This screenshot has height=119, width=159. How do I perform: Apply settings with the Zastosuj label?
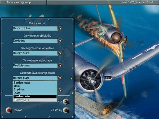[56, 110]
